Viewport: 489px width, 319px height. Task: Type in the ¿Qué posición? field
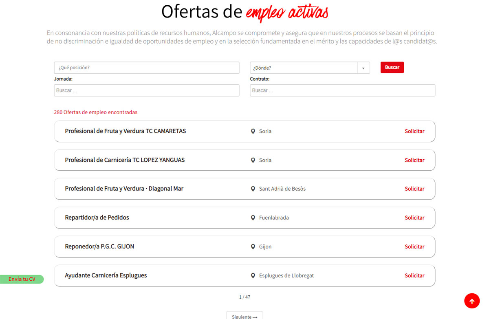tap(146, 68)
